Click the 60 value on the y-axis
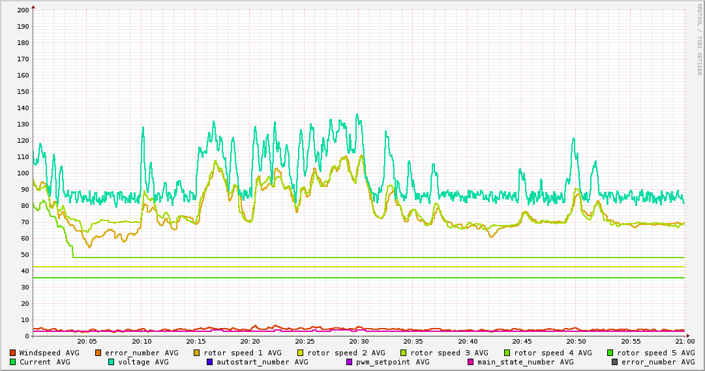 click(x=25, y=239)
